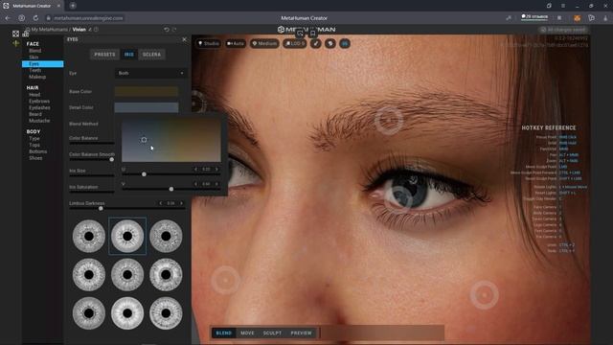Click the undo arrow in the header

(x=167, y=30)
